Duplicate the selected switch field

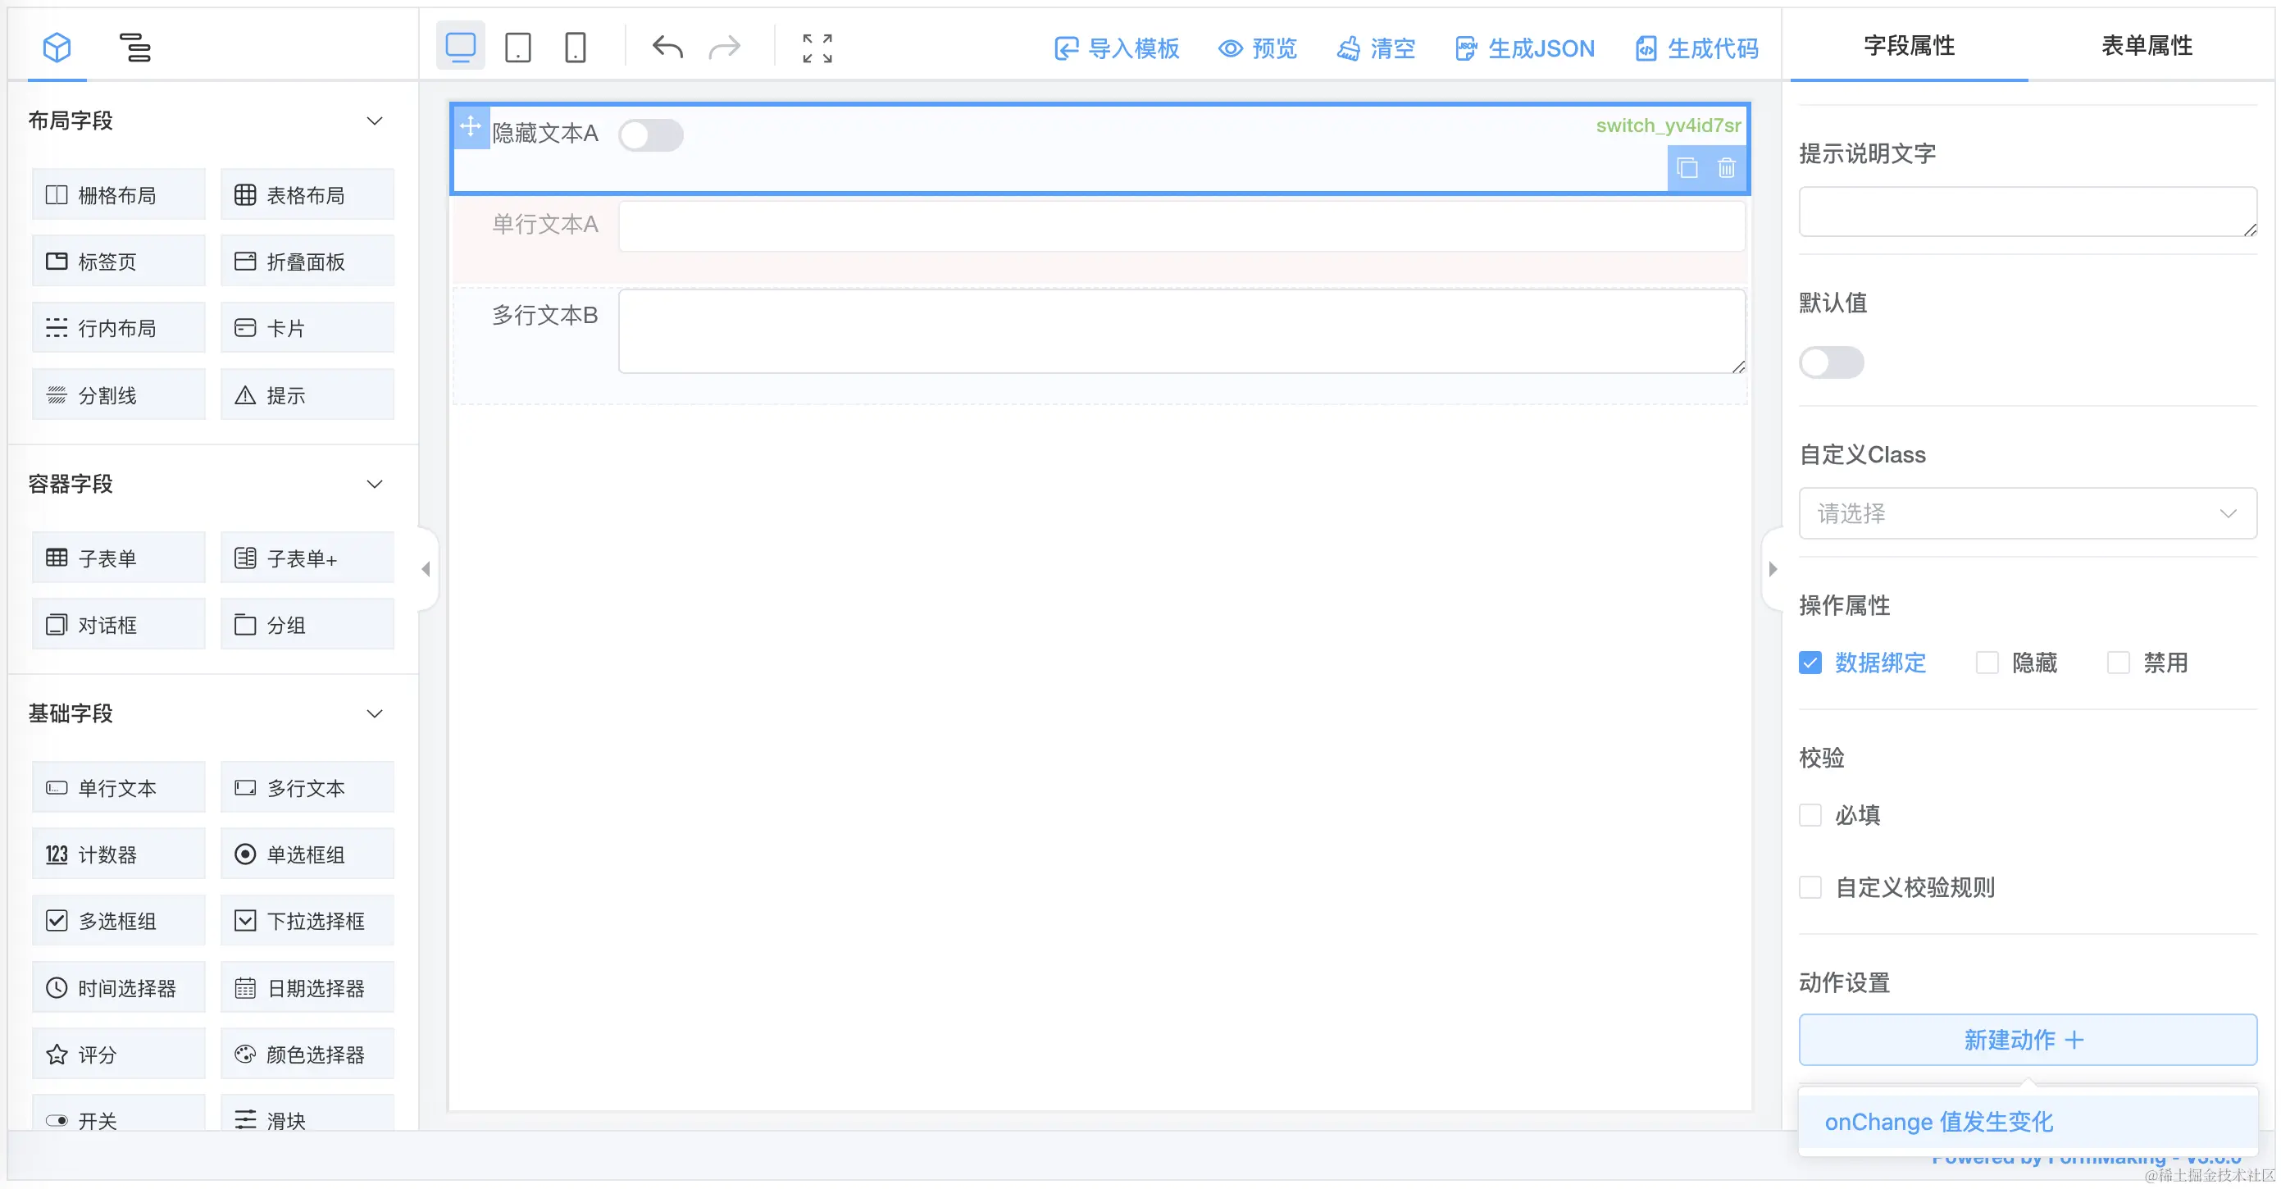click(1687, 168)
